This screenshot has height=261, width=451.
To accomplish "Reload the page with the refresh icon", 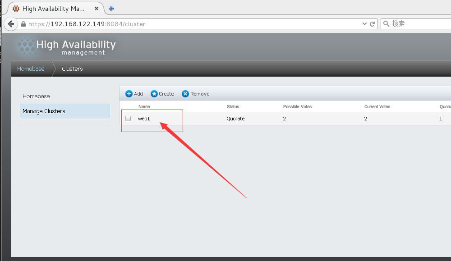I will pos(373,24).
